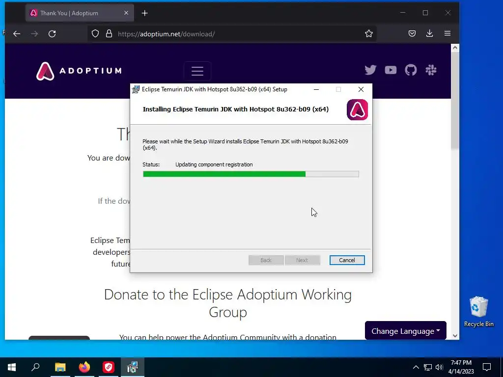Viewport: 503px width, 377px height.
Task: Go back in Firefox browser
Action: tap(17, 34)
